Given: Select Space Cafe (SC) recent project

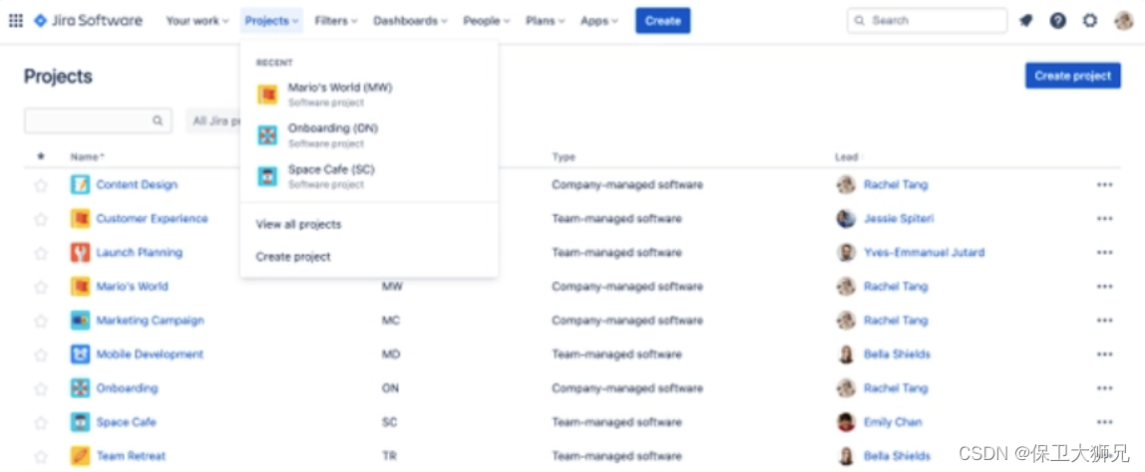Looking at the screenshot, I should [x=369, y=176].
